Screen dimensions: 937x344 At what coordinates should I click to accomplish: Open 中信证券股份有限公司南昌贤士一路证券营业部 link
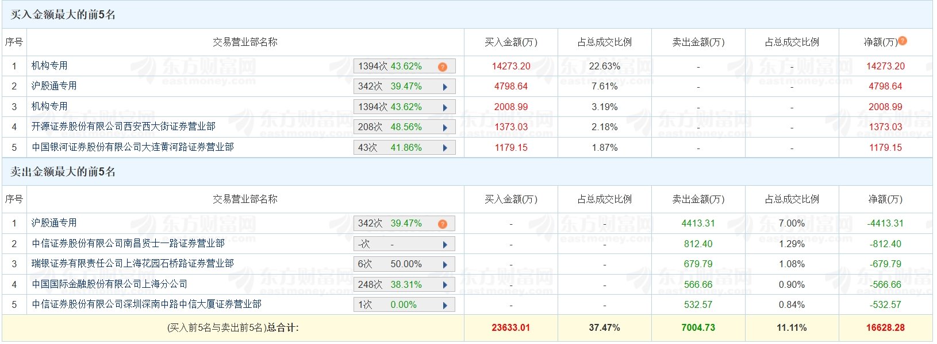click(x=128, y=244)
